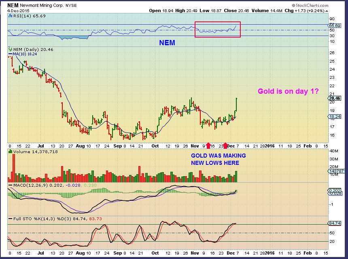Click the 84.74 stochastic tag on right axis
The height and width of the screenshot is (259, 348).
point(335,223)
